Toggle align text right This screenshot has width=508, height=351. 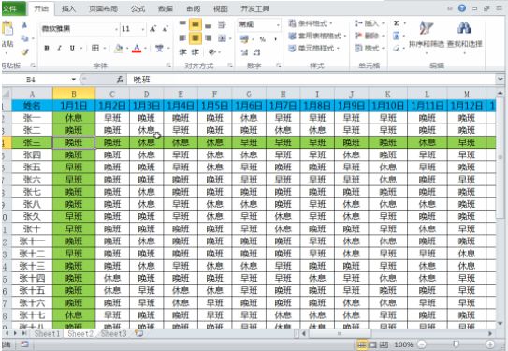pos(209,38)
